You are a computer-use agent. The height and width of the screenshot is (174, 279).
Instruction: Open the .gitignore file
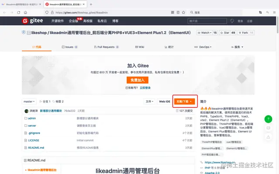click(x=34, y=133)
